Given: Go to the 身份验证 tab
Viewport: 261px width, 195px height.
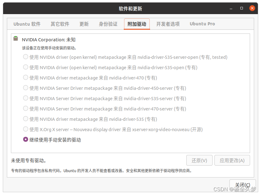Looking at the screenshot, I should tap(108, 24).
